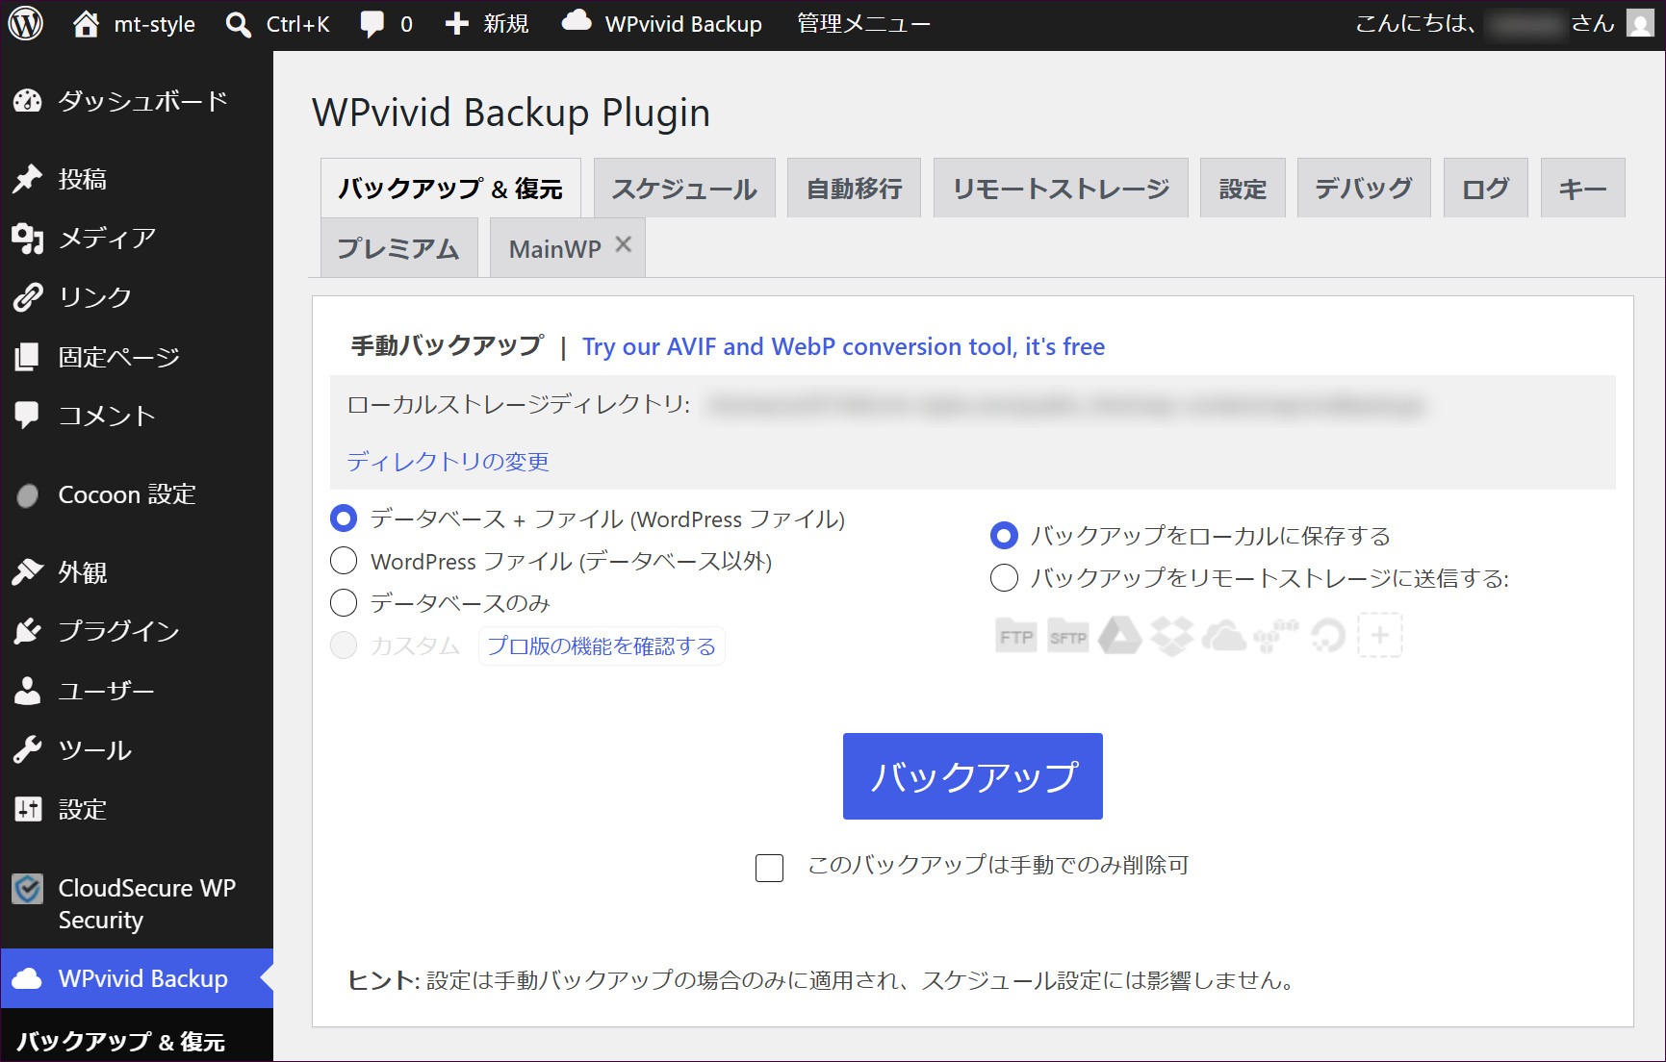Click the プラグイン plug icon
Image resolution: width=1666 pixels, height=1062 pixels.
click(27, 631)
